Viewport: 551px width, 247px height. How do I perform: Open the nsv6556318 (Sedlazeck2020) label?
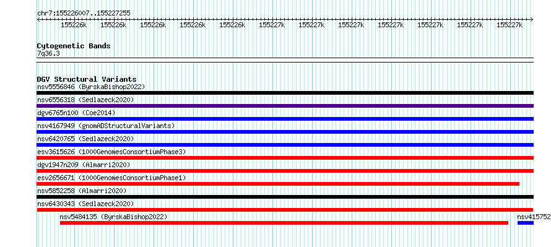[x=85, y=100]
